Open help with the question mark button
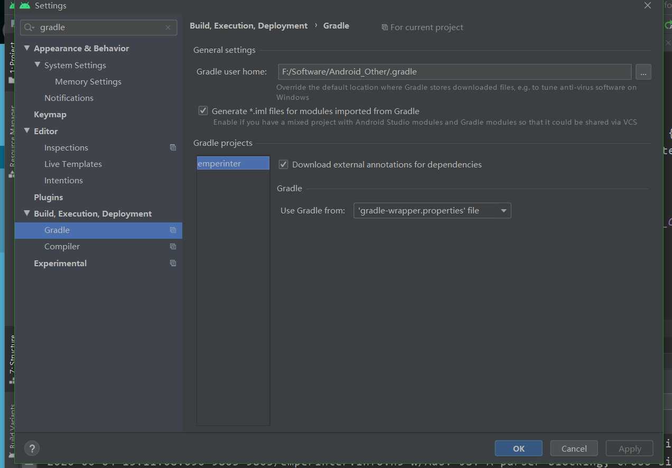The image size is (672, 468). (32, 448)
